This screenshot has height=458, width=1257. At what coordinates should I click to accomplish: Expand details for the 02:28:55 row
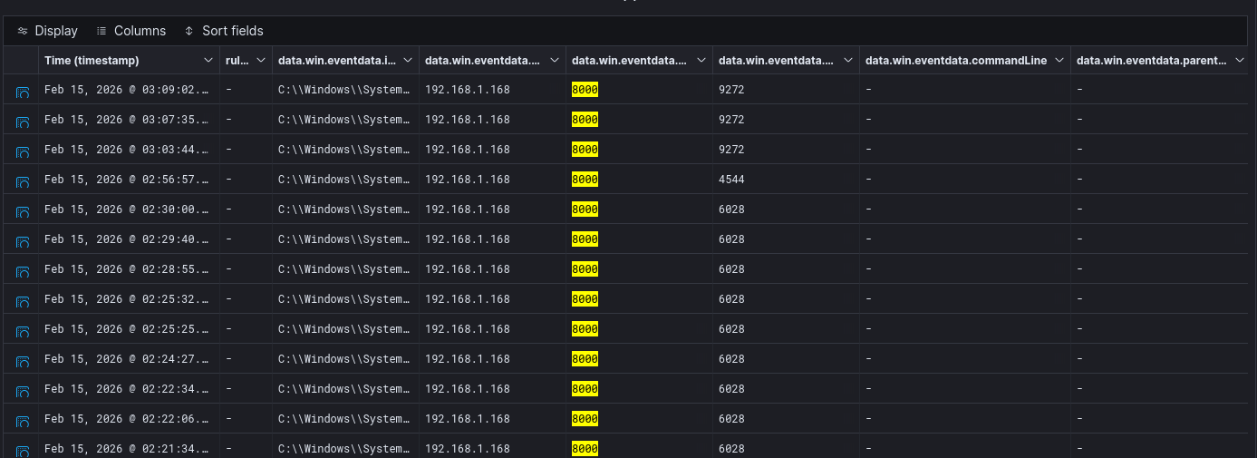[x=23, y=270]
